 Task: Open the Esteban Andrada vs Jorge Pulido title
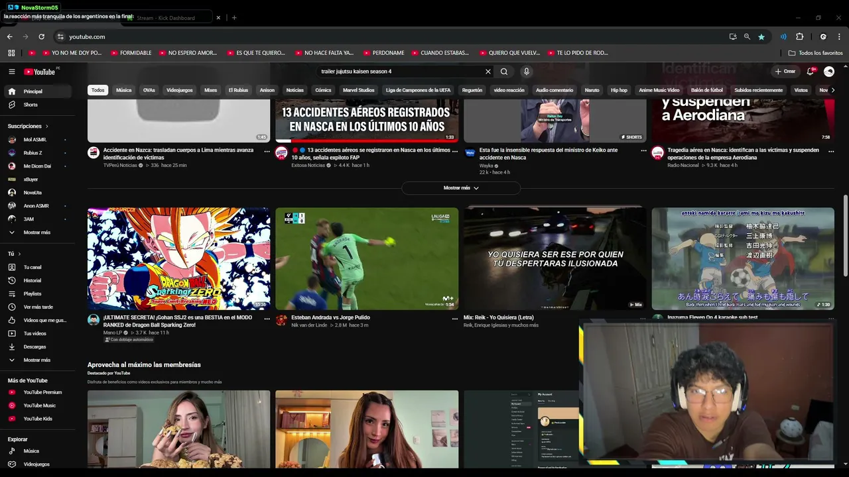[x=330, y=317]
